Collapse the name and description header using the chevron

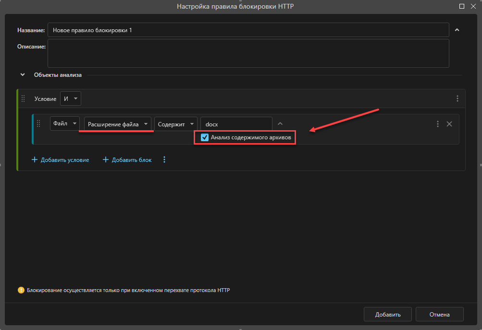click(x=457, y=30)
